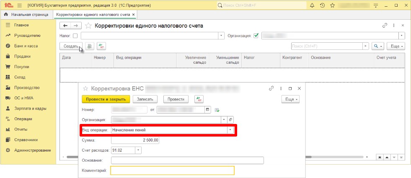The image size is (411, 178).
Task: Clear the list search field
Action: click(366, 46)
